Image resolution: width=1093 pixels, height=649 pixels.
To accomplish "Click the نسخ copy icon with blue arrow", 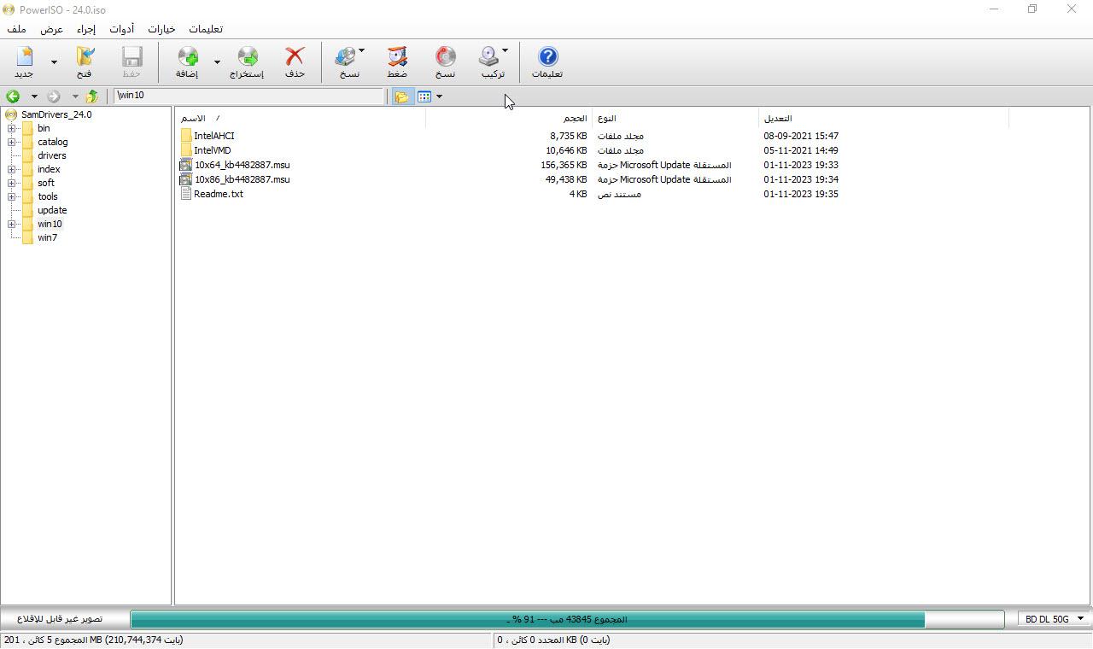I will tap(345, 57).
